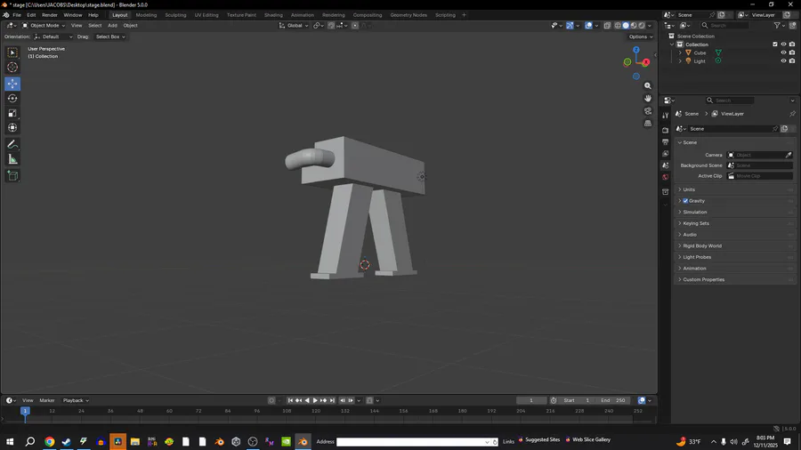Viewport: 801px width, 450px height.
Task: Toggle Gravity checkbox
Action: point(685,201)
